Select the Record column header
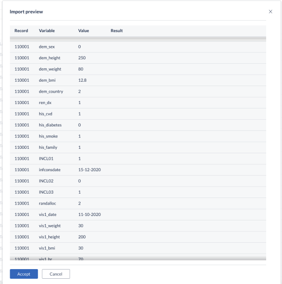Viewport: 282px width, 284px height. [x=21, y=31]
